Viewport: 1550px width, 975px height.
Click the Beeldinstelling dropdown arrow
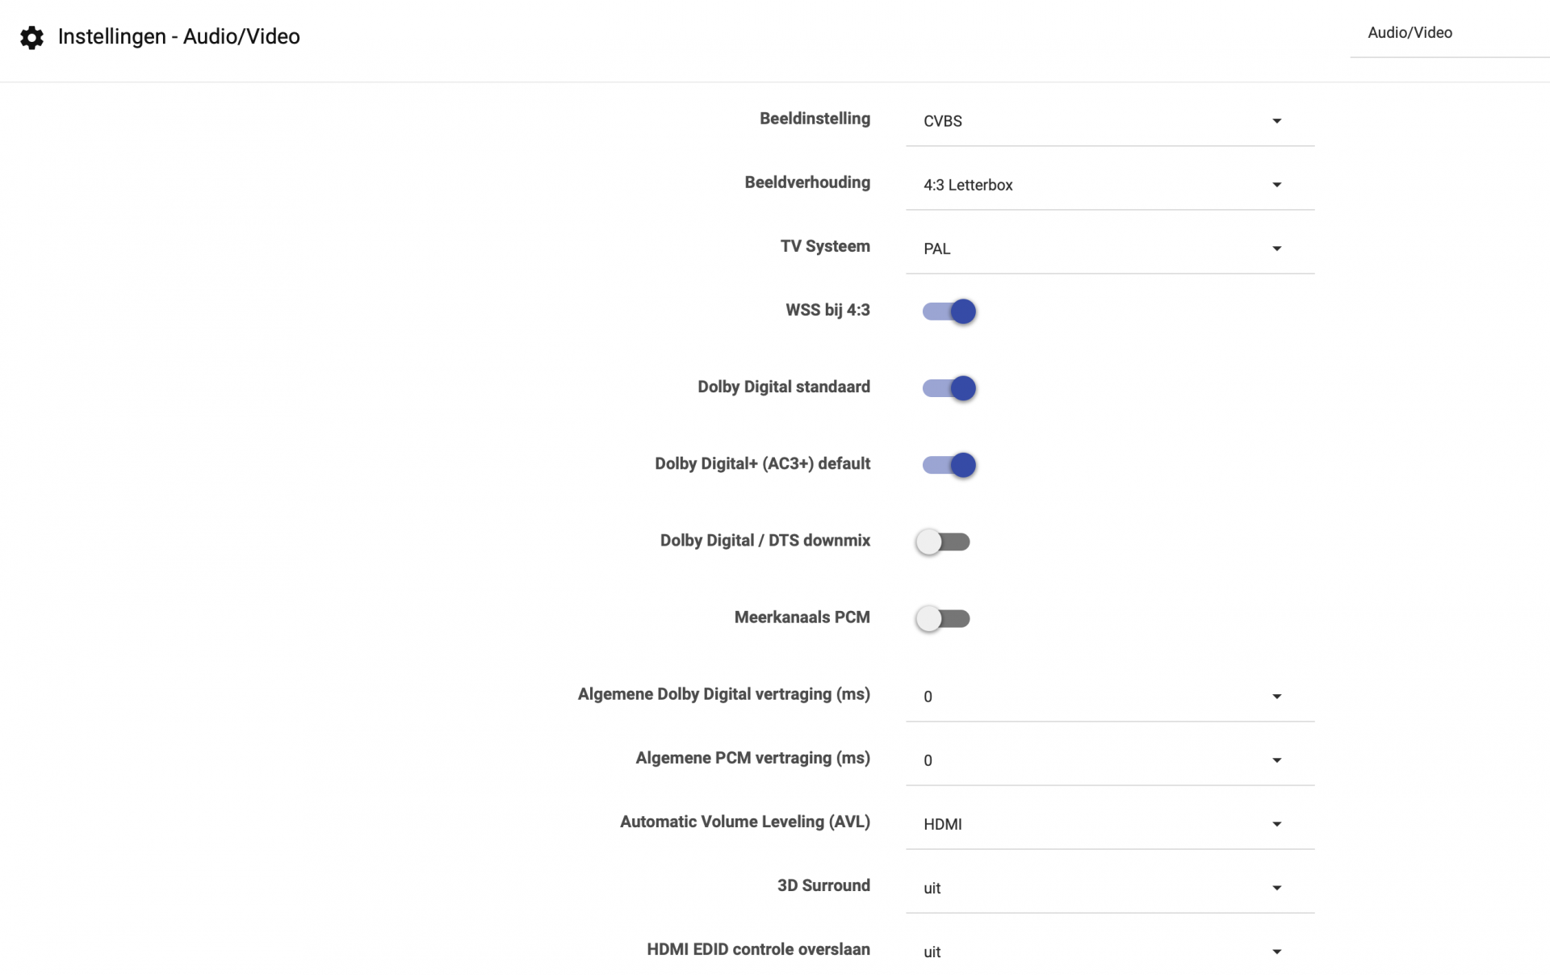(x=1276, y=120)
